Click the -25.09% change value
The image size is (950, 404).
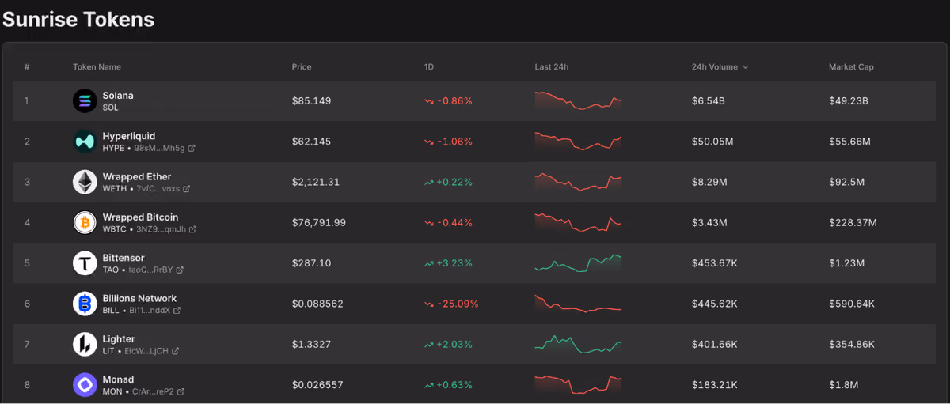pos(458,304)
